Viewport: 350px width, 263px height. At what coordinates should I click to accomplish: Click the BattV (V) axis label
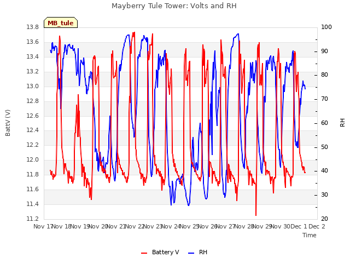(x=8, y=123)
